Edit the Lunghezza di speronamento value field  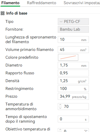pos(73,39)
